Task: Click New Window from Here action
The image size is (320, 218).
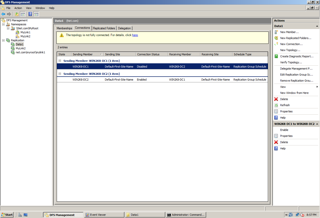Action: (x=294, y=93)
